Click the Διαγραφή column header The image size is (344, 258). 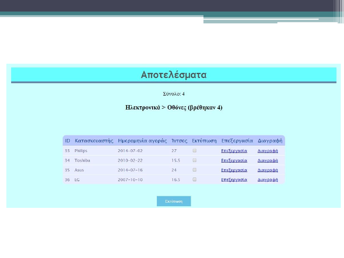pos(270,141)
